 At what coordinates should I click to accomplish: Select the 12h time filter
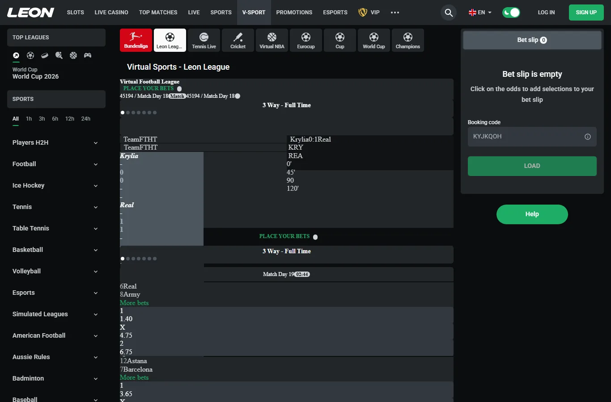click(70, 119)
